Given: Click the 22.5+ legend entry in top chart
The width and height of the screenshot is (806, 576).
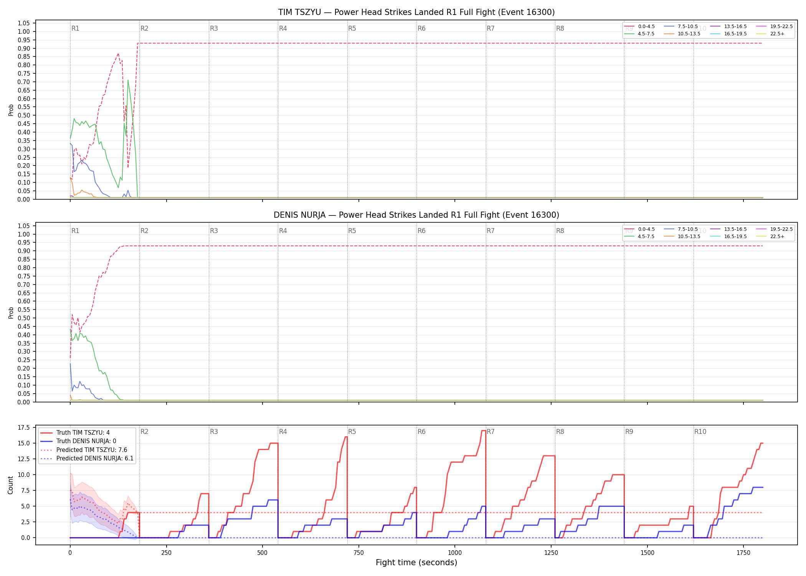Looking at the screenshot, I should point(770,34).
